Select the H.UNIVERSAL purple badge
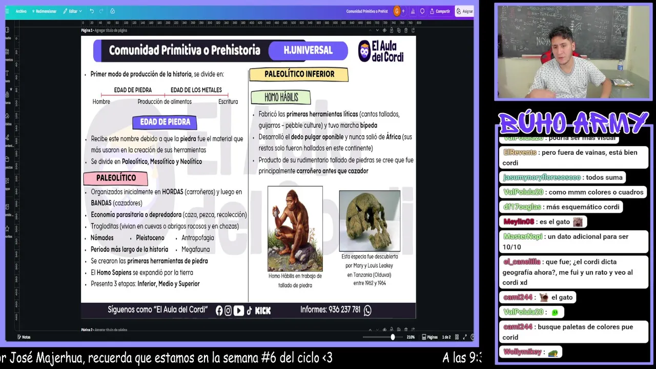 pyautogui.click(x=308, y=50)
